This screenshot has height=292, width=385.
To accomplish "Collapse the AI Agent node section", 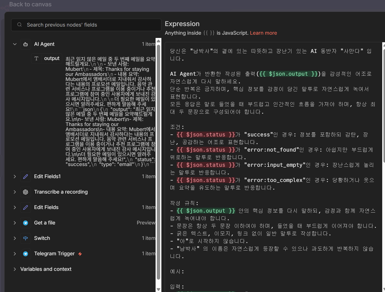I will click(x=15, y=44).
